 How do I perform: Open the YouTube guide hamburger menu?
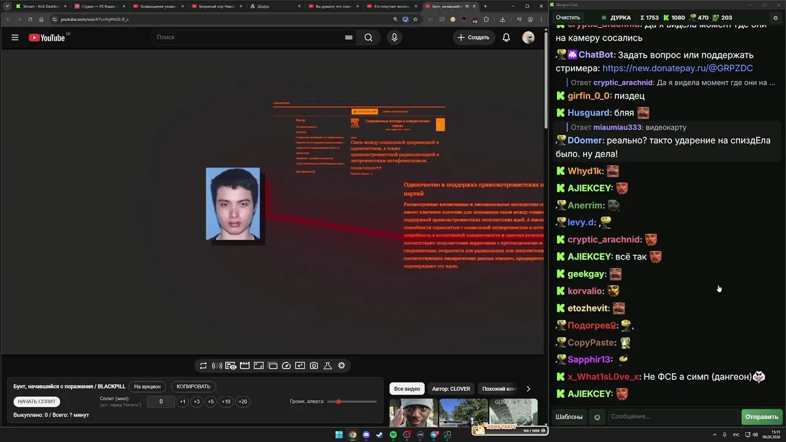(x=15, y=37)
